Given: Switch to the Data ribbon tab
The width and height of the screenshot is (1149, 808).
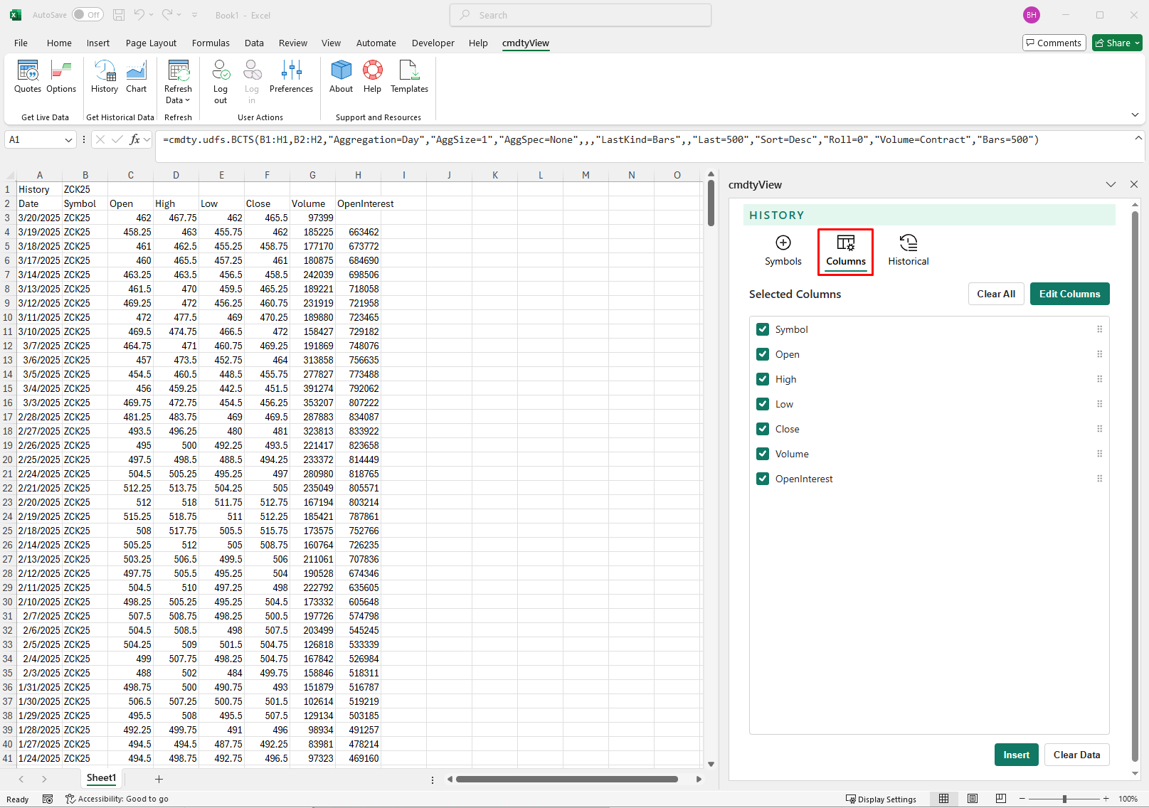Looking at the screenshot, I should (254, 43).
